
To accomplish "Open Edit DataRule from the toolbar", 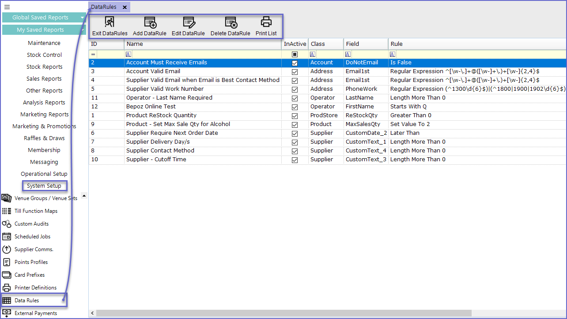I will pyautogui.click(x=189, y=22).
